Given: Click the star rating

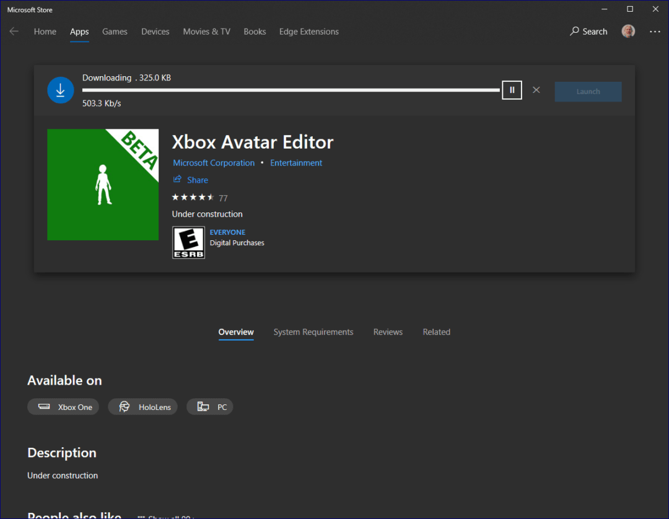Looking at the screenshot, I should (193, 197).
